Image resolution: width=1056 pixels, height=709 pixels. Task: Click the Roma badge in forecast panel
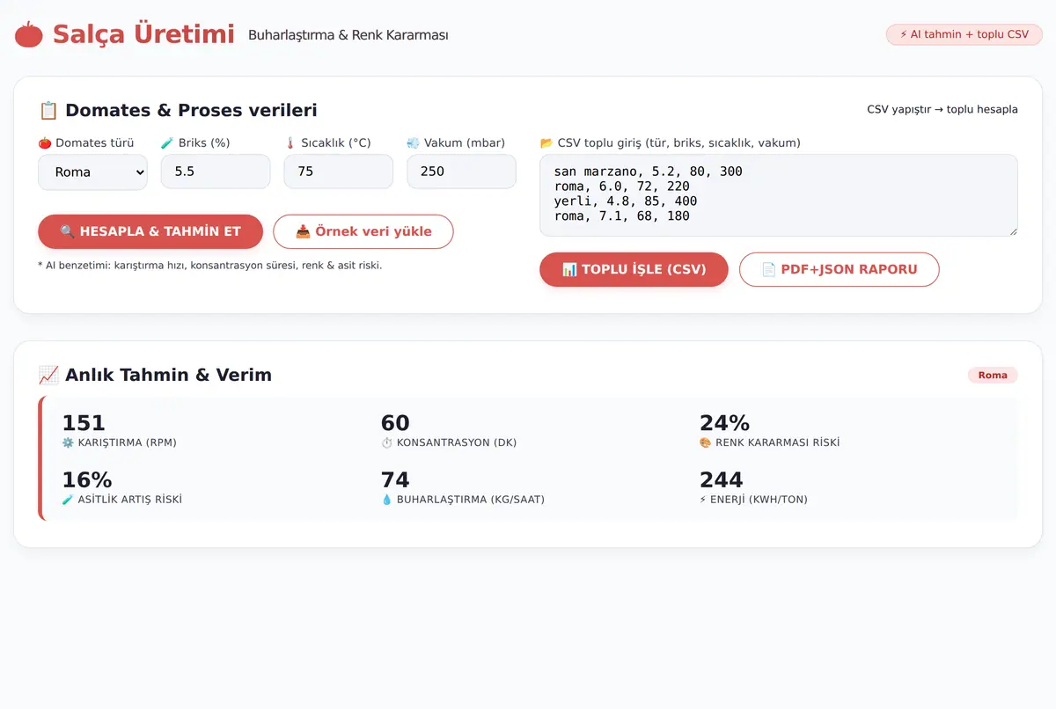(x=993, y=375)
